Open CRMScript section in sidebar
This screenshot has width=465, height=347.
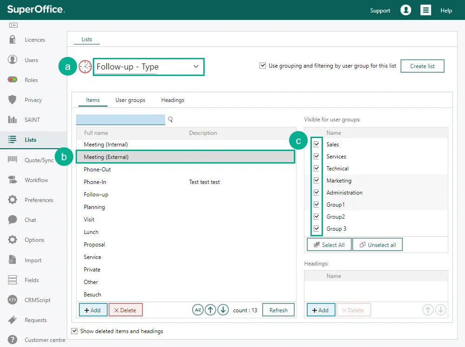[13, 300]
